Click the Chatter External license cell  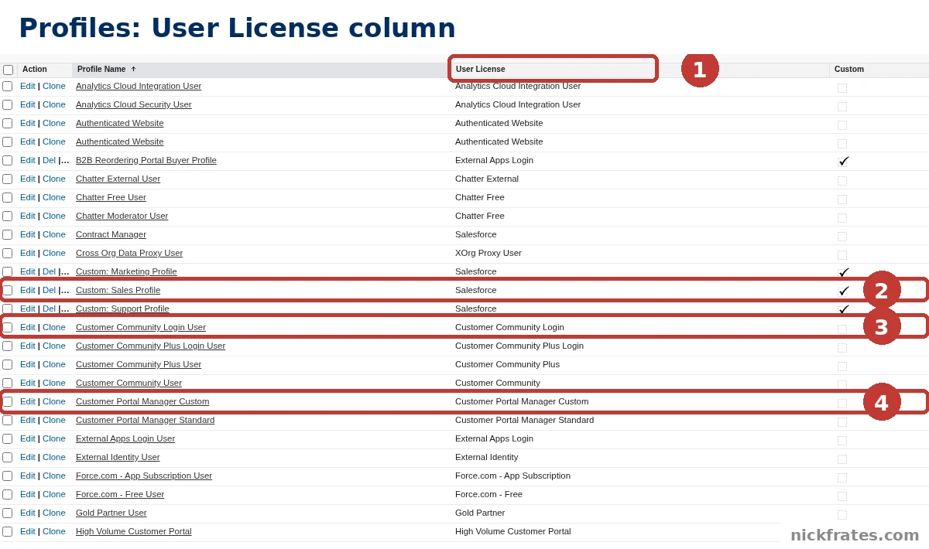487,179
